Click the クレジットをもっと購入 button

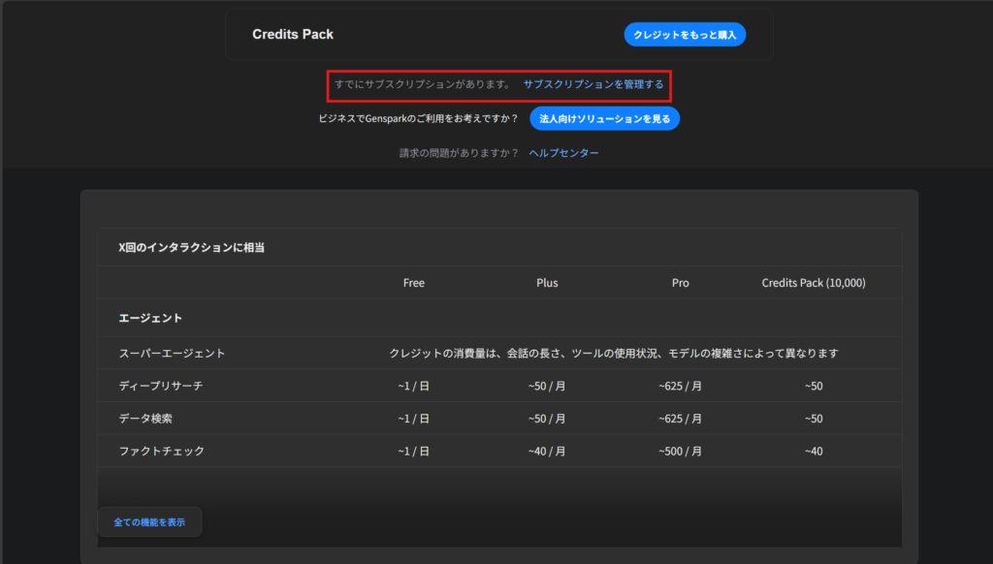[685, 34]
